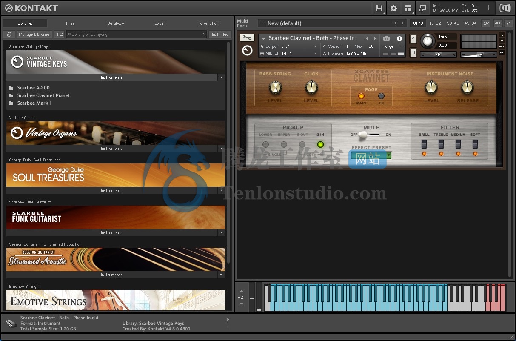Click the Scarbee A-200 folder icon
The image size is (516, 341).
point(11,88)
